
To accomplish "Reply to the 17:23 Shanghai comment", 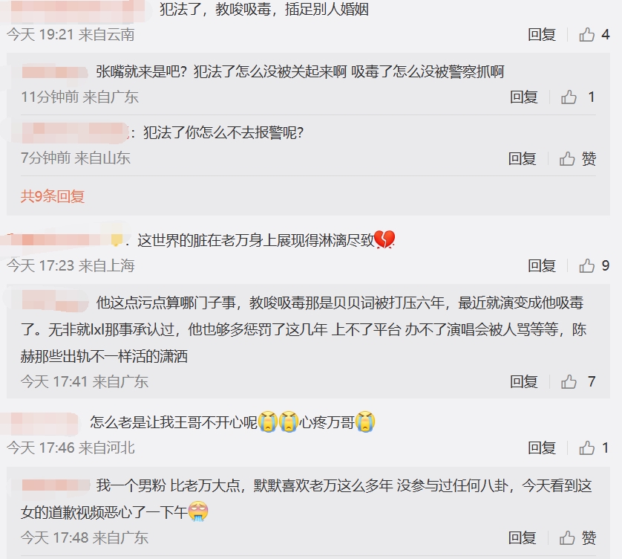I will pos(542,266).
